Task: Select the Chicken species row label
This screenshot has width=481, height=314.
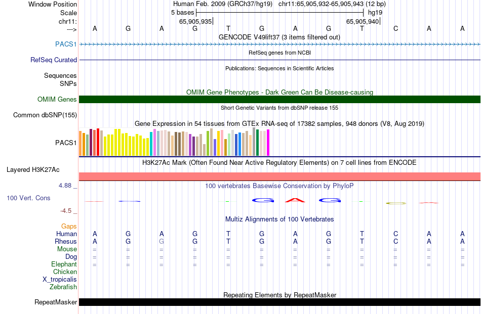Action: click(x=65, y=272)
